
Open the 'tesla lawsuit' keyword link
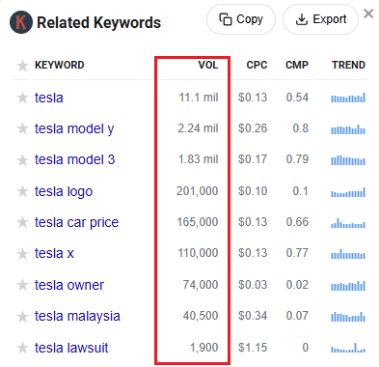point(71,348)
